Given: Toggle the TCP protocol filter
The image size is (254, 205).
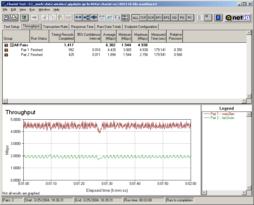Looking at the screenshot, I should click(143, 18).
